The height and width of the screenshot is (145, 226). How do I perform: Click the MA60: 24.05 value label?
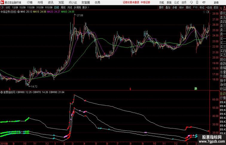pos(68,12)
